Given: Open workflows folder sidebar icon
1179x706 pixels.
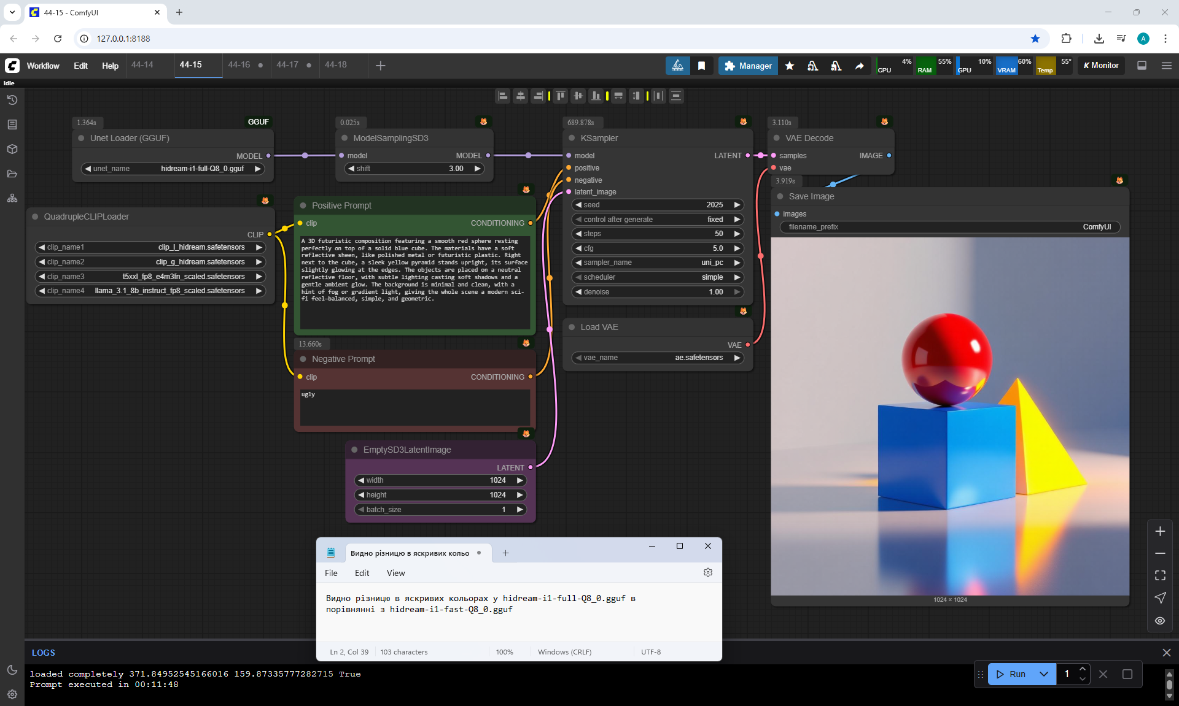Looking at the screenshot, I should (x=12, y=174).
